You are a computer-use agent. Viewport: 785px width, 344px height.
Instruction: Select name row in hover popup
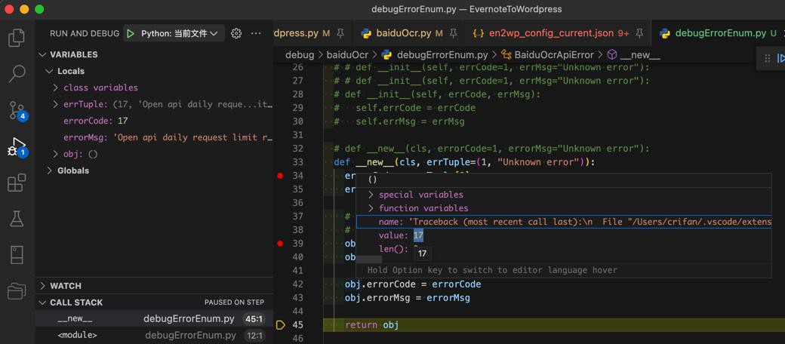pyautogui.click(x=564, y=222)
